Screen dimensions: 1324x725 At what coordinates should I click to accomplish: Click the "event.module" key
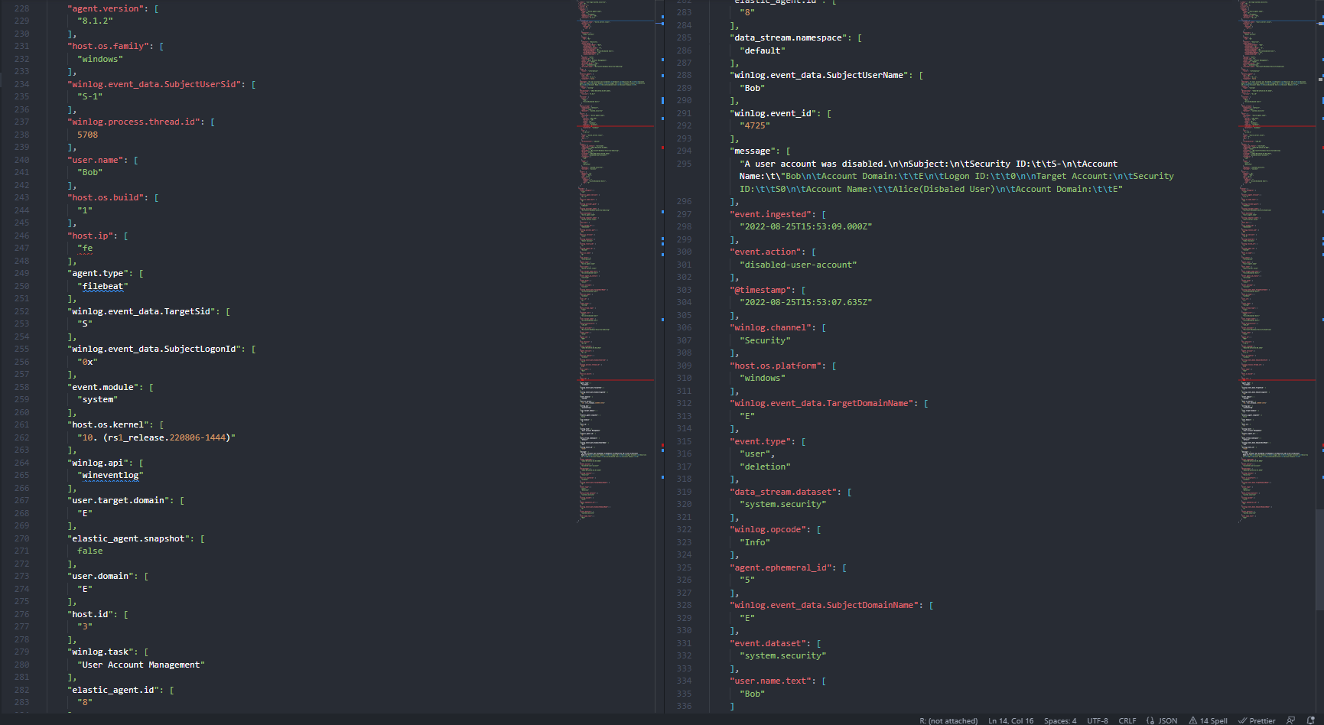coord(102,387)
